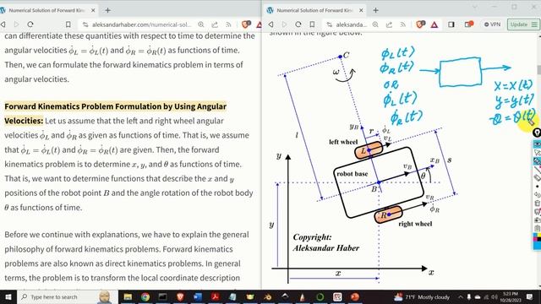Open Blender from the taskbar
Screen dimensions: 541x304
267,296
